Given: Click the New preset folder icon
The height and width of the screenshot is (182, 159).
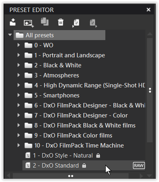Looking at the screenshot, I should pyautogui.click(x=76, y=23).
